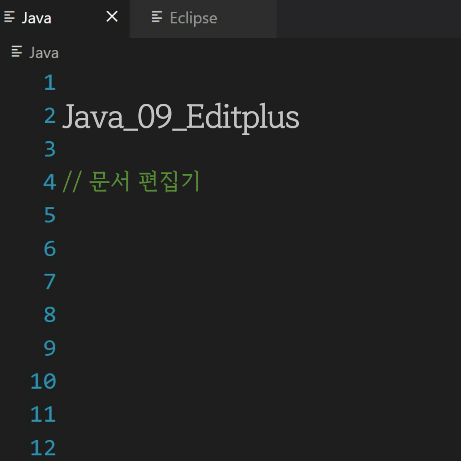Screen dimensions: 461x461
Task: Open the Java breadcrumb item
Action: [44, 53]
